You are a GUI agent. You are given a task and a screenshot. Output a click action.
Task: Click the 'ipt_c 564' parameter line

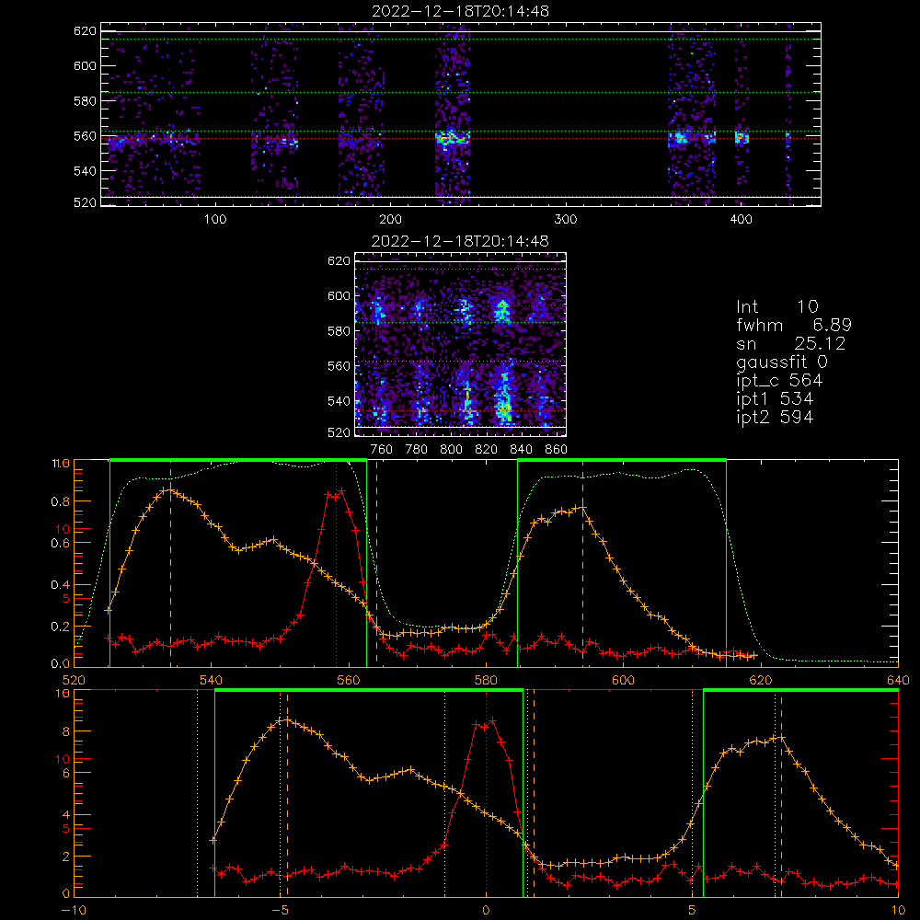[x=780, y=381]
